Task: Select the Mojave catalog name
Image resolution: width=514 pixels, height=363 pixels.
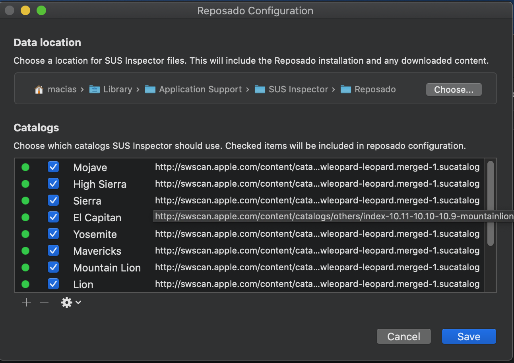Action: [x=90, y=168]
